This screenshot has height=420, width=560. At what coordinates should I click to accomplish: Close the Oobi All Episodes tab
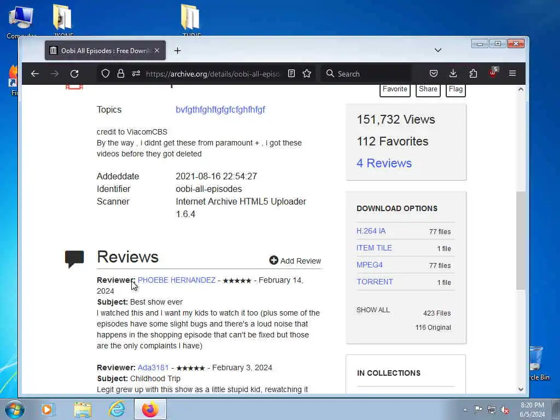coord(157,50)
